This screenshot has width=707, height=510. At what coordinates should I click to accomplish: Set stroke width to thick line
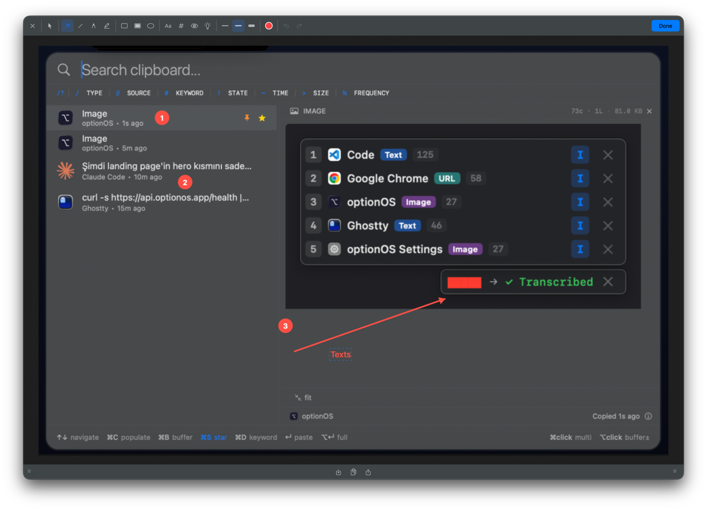pyautogui.click(x=251, y=26)
